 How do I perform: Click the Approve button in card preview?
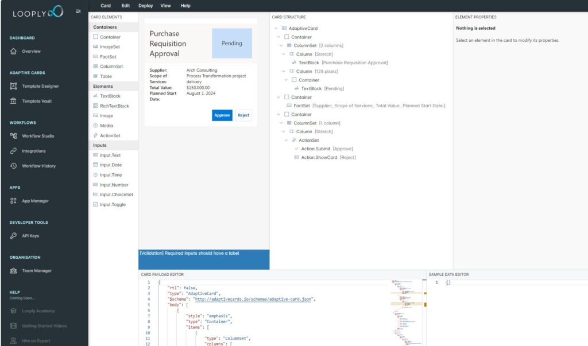pyautogui.click(x=222, y=115)
